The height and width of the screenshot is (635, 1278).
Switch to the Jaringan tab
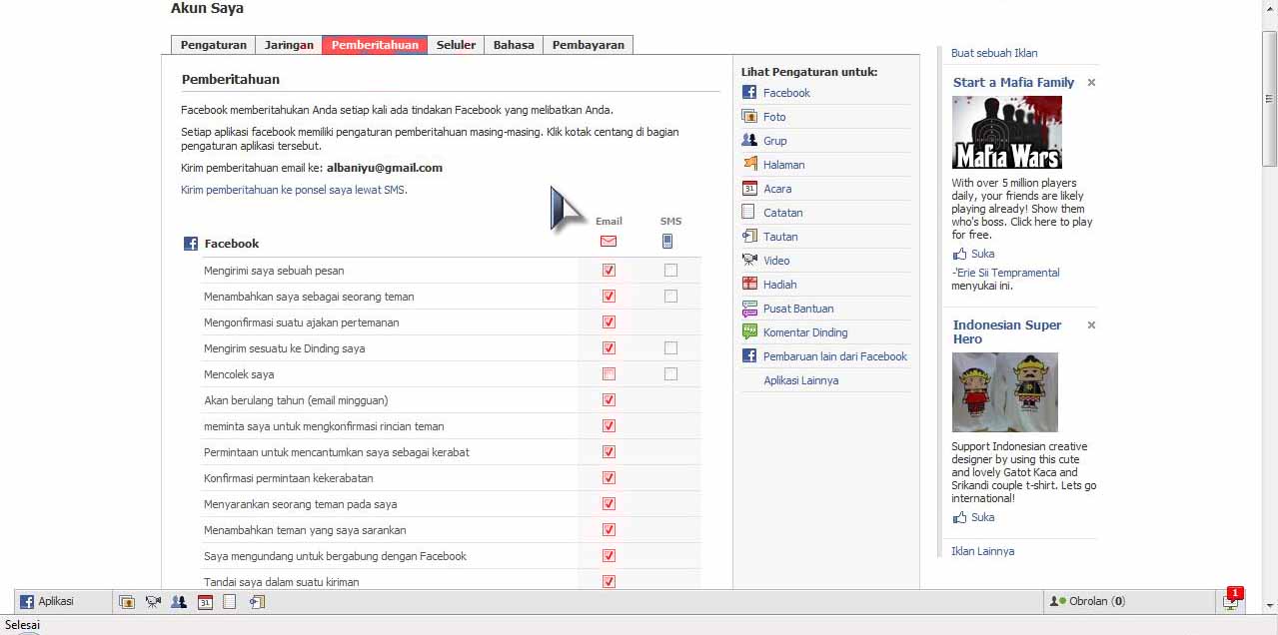(x=289, y=45)
